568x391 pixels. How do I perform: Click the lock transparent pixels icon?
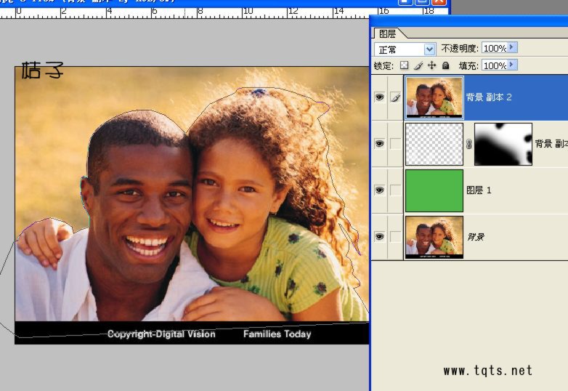click(x=404, y=65)
